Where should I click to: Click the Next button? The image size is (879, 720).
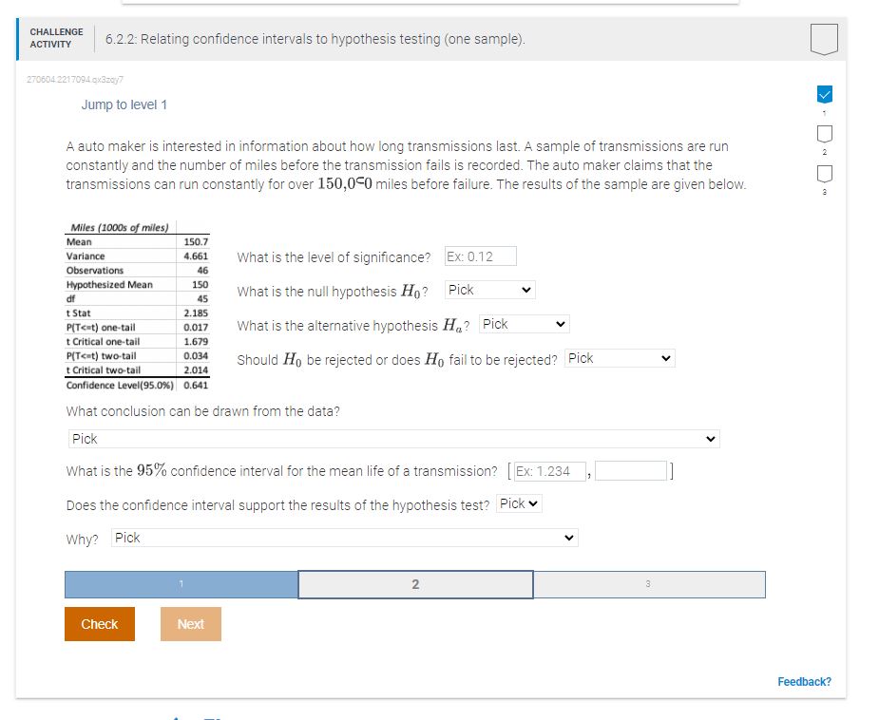[x=190, y=624]
